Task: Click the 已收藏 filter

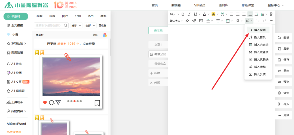Action: click(102, 25)
